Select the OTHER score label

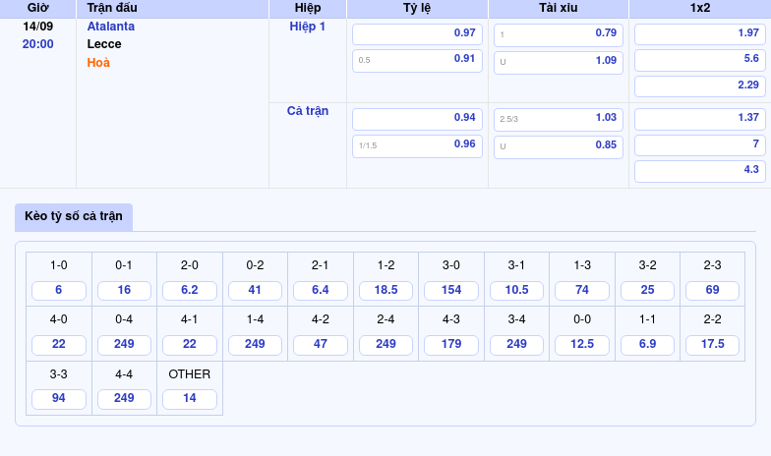tap(189, 374)
